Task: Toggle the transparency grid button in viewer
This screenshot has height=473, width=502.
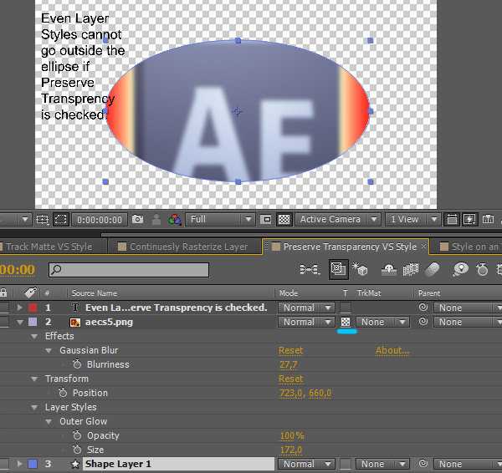Action: coord(284,220)
